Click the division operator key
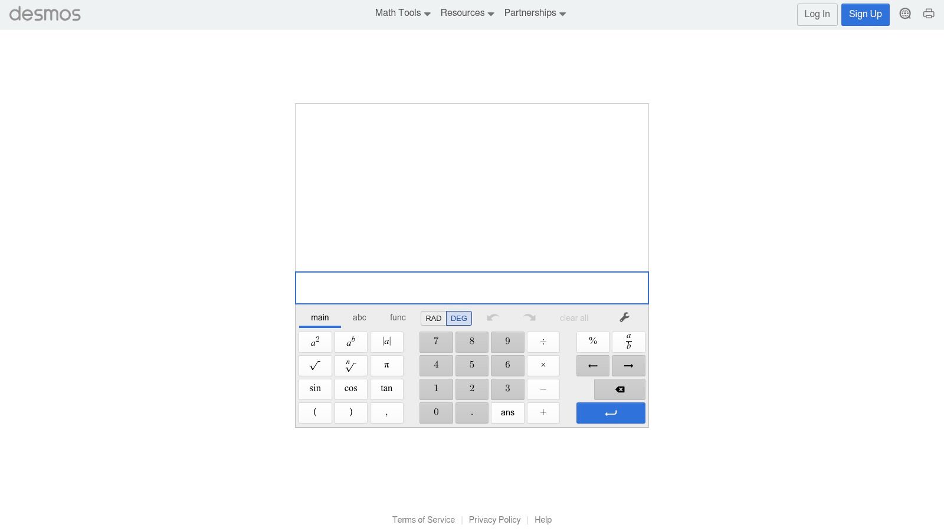 coord(543,342)
